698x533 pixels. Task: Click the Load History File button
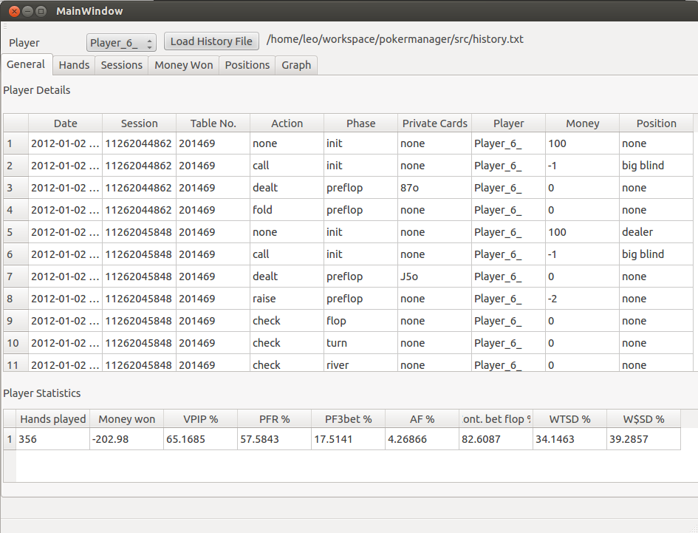pyautogui.click(x=211, y=41)
